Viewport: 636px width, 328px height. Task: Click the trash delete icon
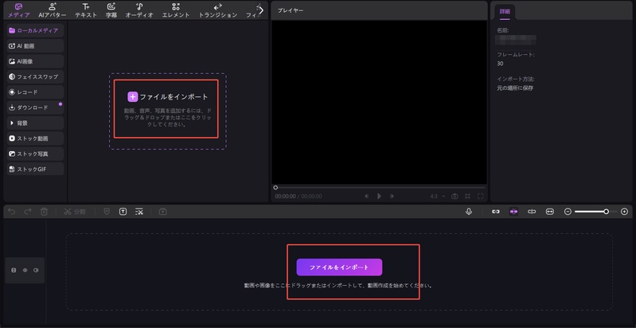click(x=45, y=212)
